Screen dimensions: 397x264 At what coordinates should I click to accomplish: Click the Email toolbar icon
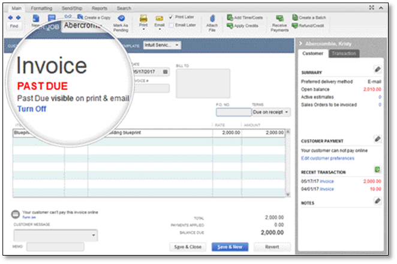pos(160,19)
